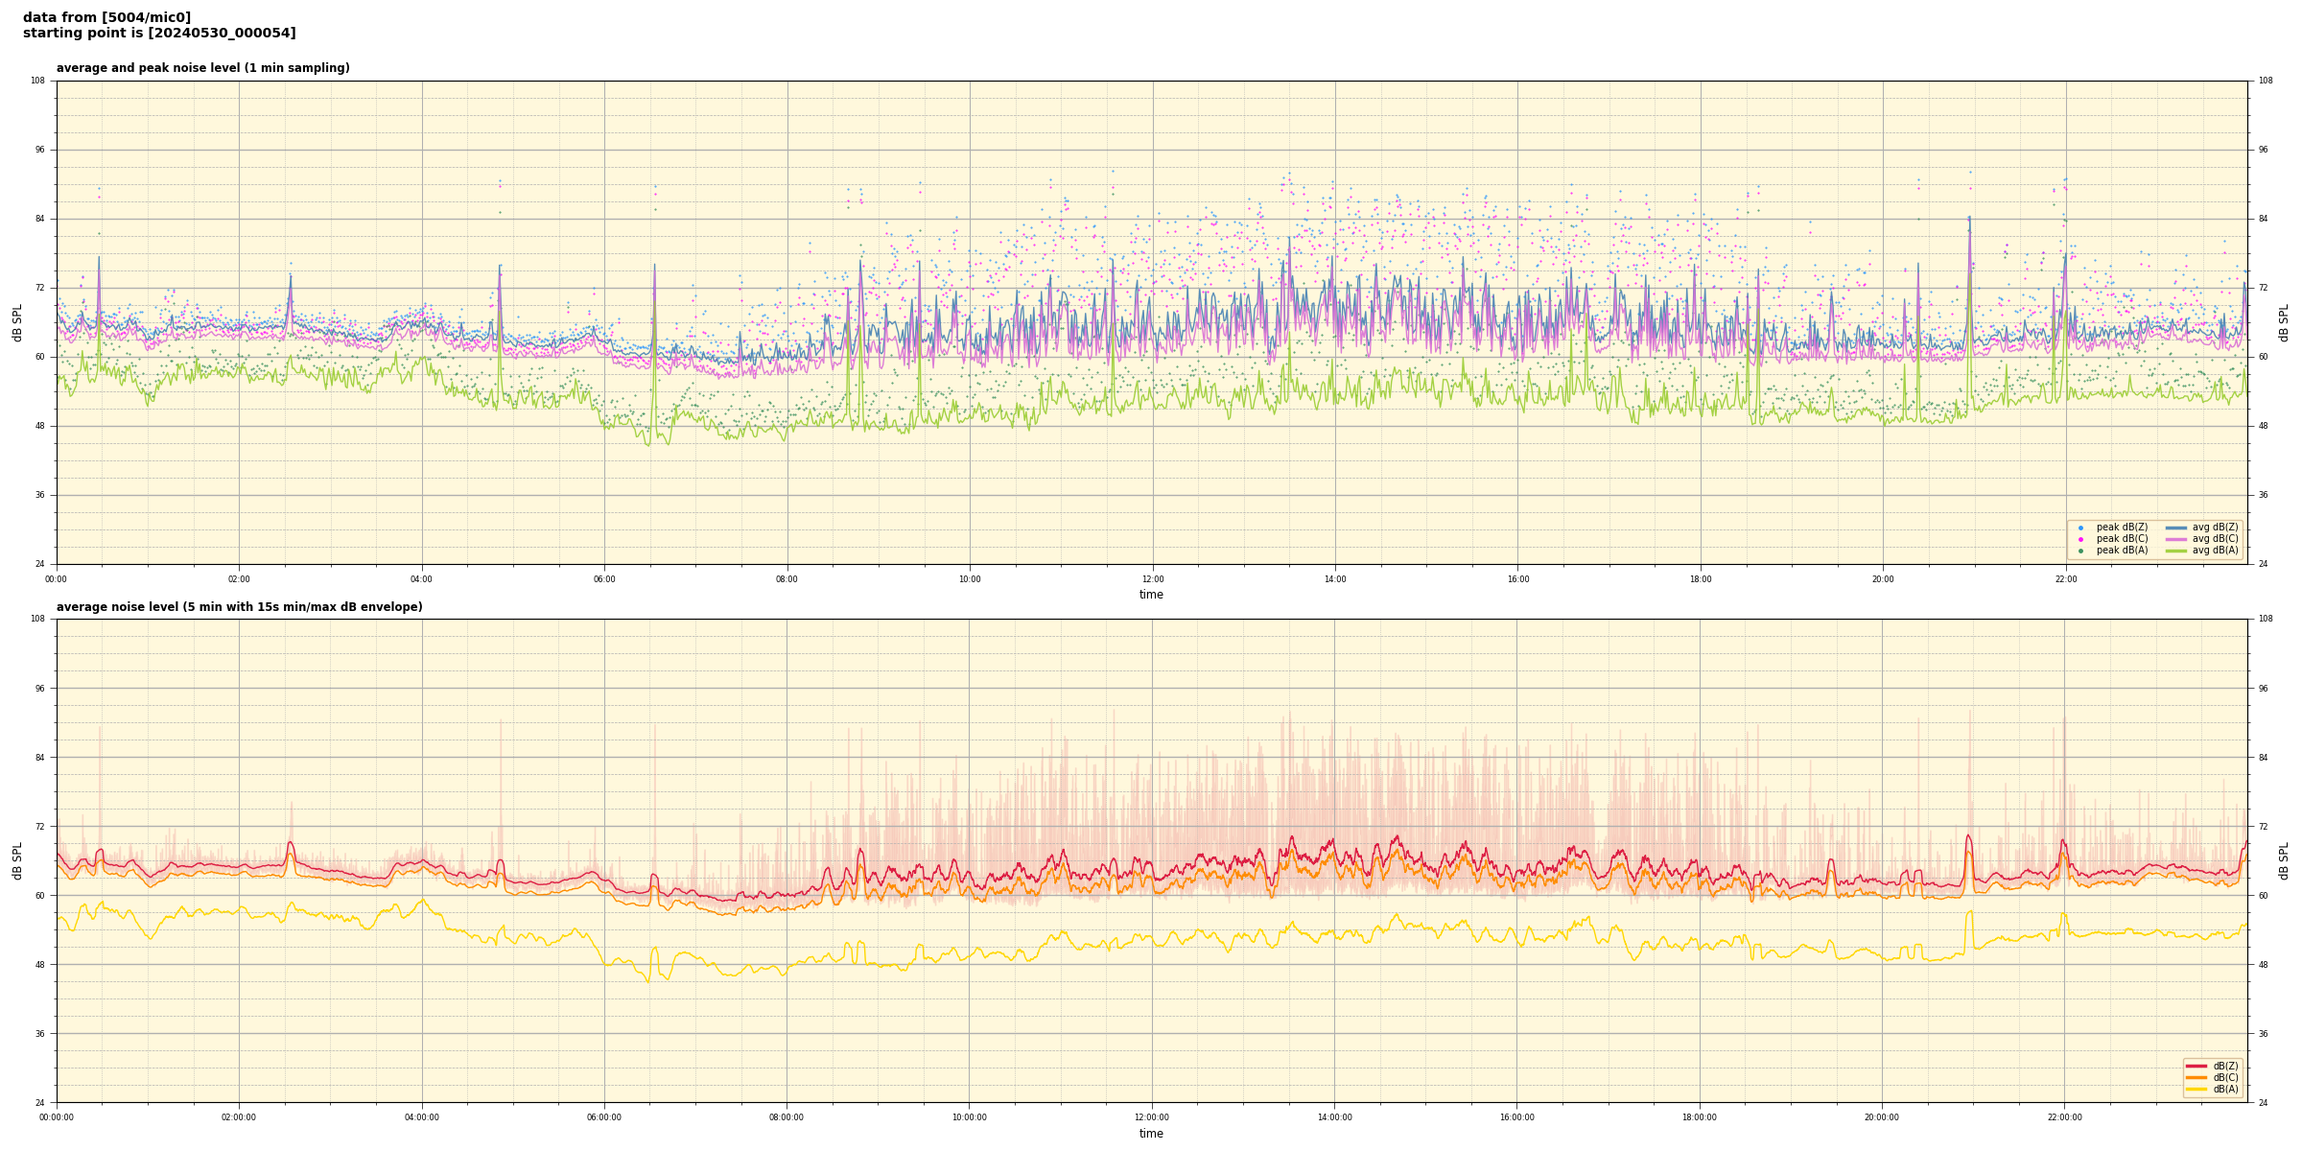Click the peak dB(A) legend marker
2302x1151 pixels.
tap(2080, 551)
